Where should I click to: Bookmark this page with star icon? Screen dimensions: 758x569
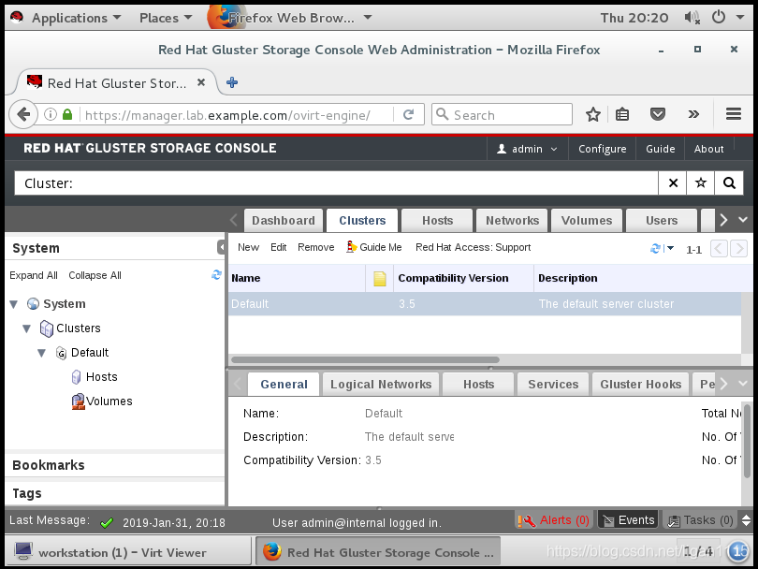593,114
